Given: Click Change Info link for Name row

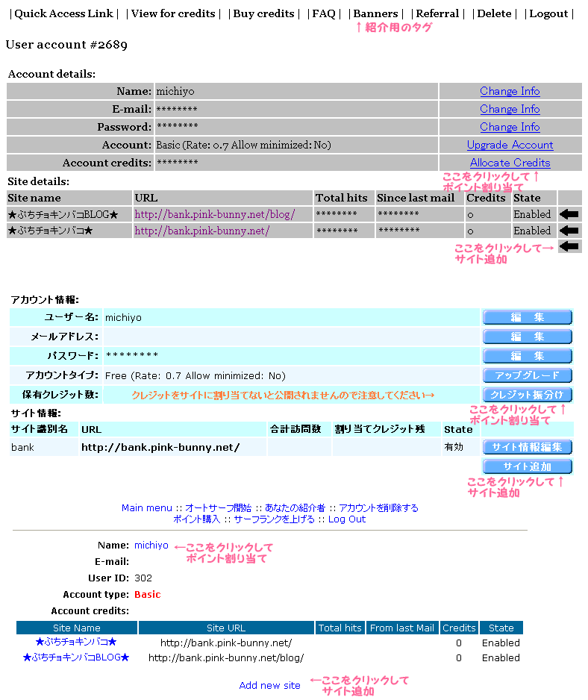Looking at the screenshot, I should coord(510,91).
